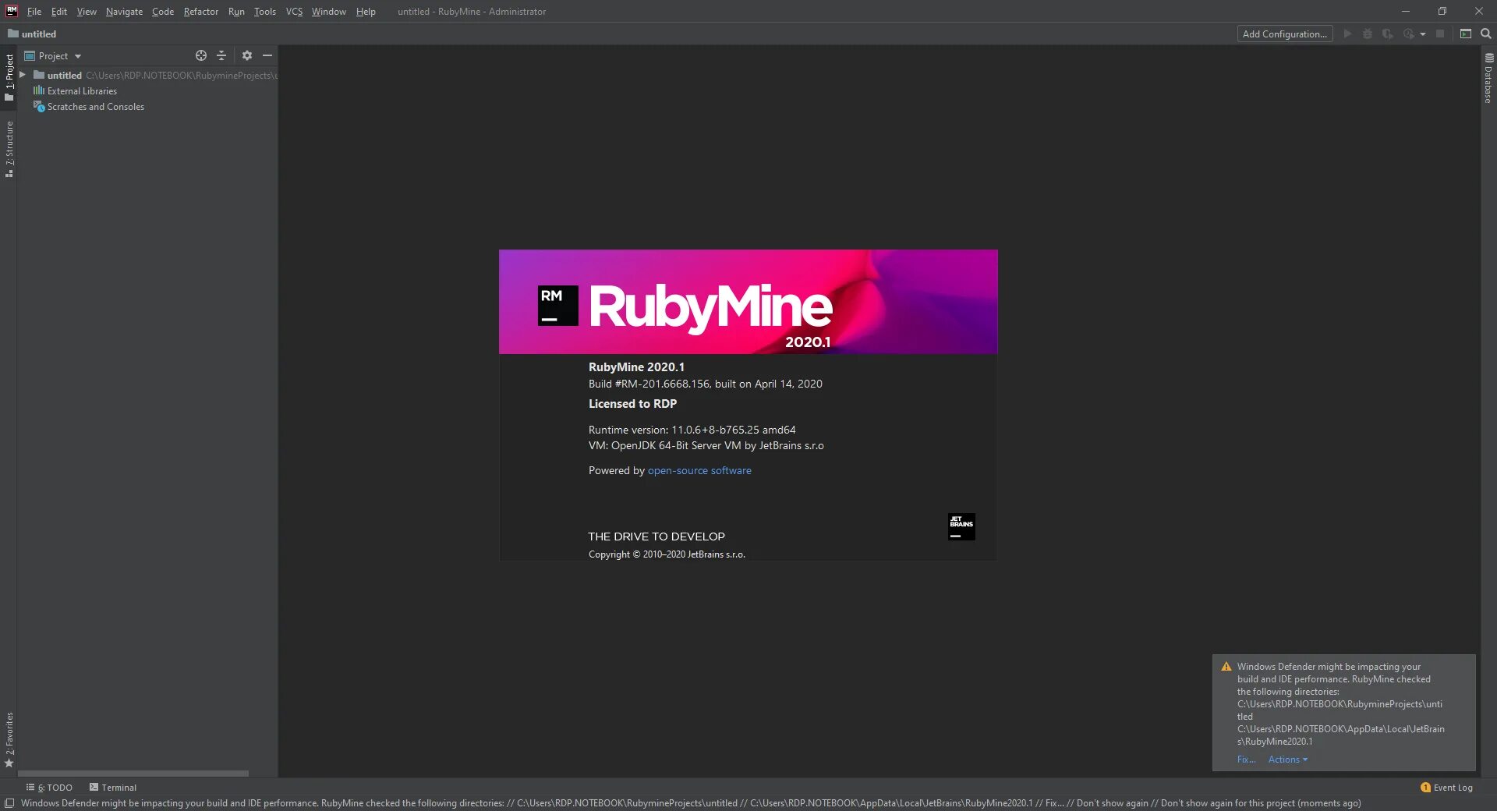Click the warning icon in Defender notification

pyautogui.click(x=1226, y=667)
